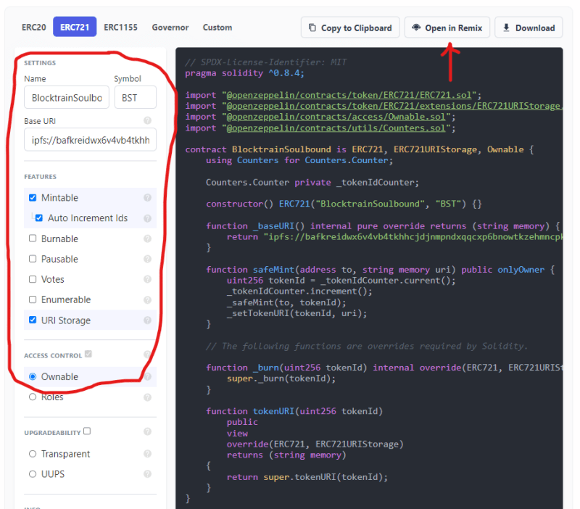Click the SPDX-License-Identifier comment line

click(x=266, y=62)
